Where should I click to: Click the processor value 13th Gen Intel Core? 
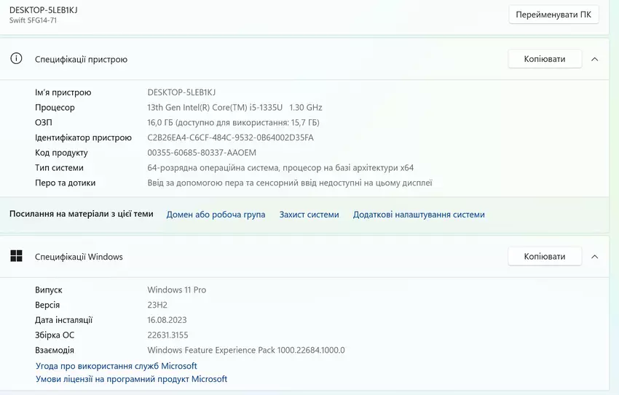coord(234,108)
